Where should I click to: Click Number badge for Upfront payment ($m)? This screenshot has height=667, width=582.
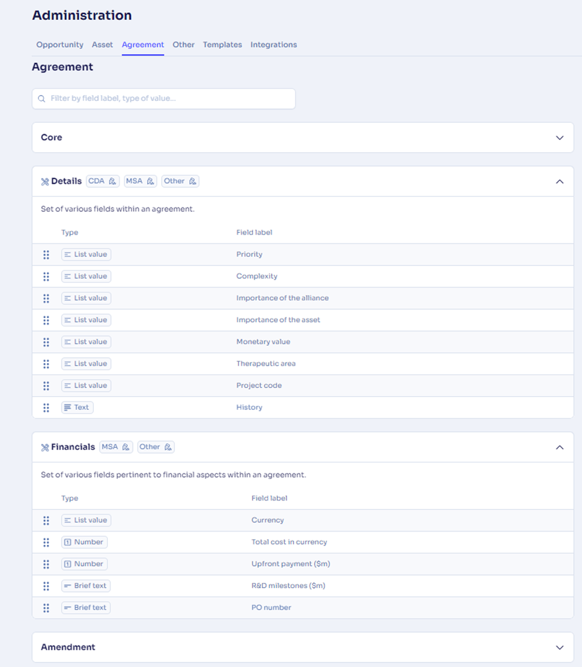(84, 564)
